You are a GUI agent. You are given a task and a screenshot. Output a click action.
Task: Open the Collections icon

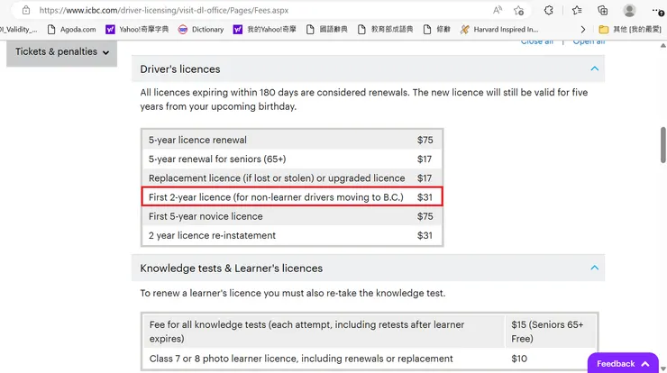[x=603, y=10]
